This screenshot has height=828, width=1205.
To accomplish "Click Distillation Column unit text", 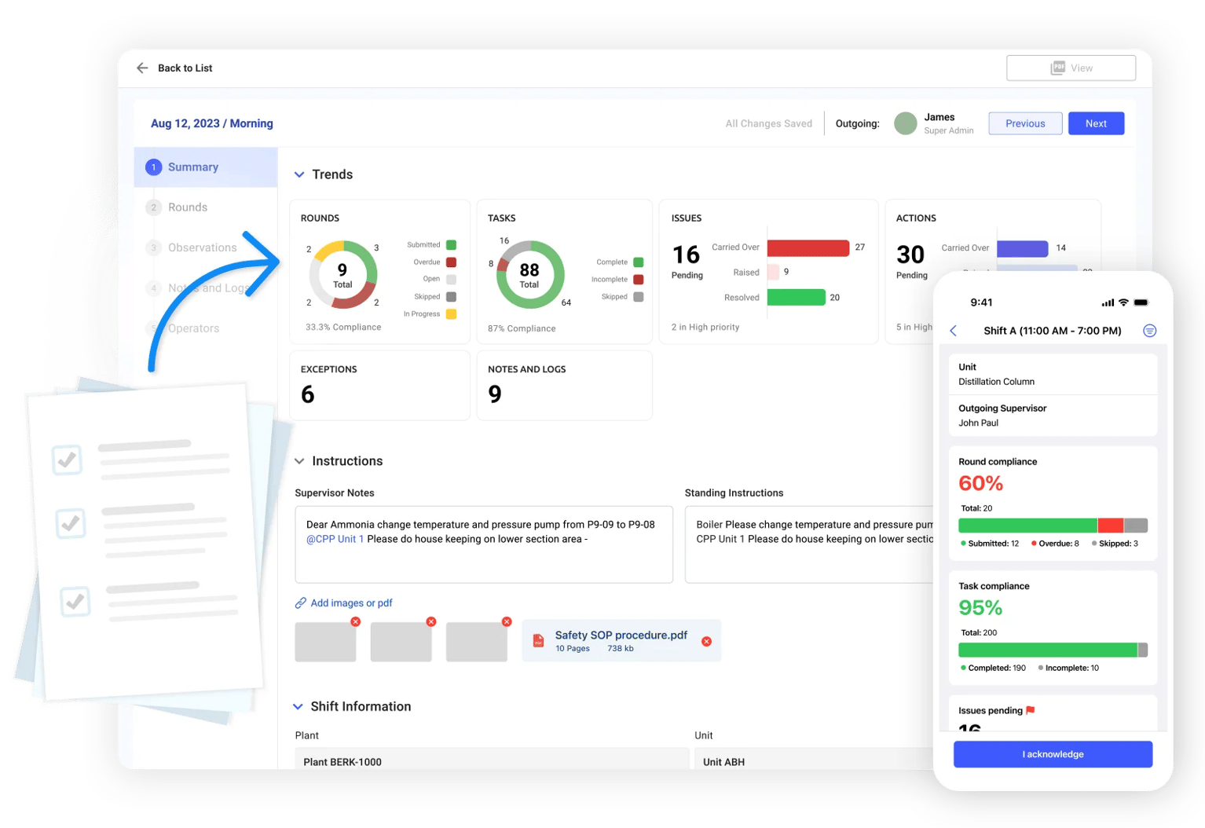I will 996,382.
